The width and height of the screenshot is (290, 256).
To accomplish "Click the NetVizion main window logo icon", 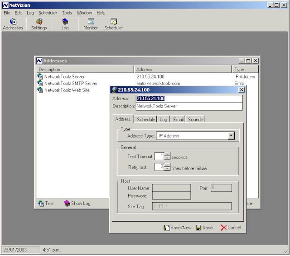I will click(5, 5).
